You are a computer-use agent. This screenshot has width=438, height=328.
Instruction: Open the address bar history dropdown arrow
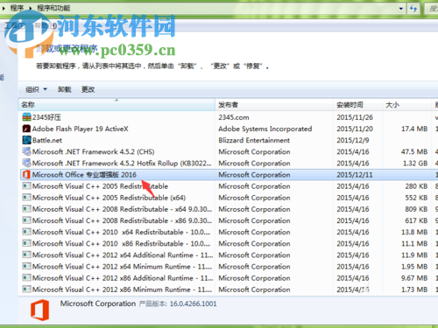coord(401,9)
